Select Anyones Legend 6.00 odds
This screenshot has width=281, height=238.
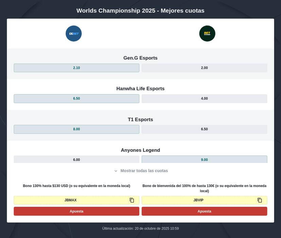[x=76, y=160]
